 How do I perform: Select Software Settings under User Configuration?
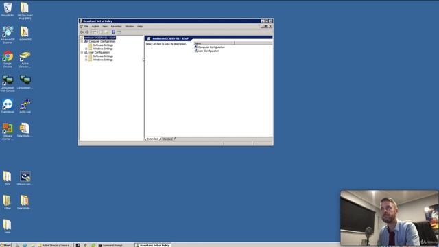point(103,56)
